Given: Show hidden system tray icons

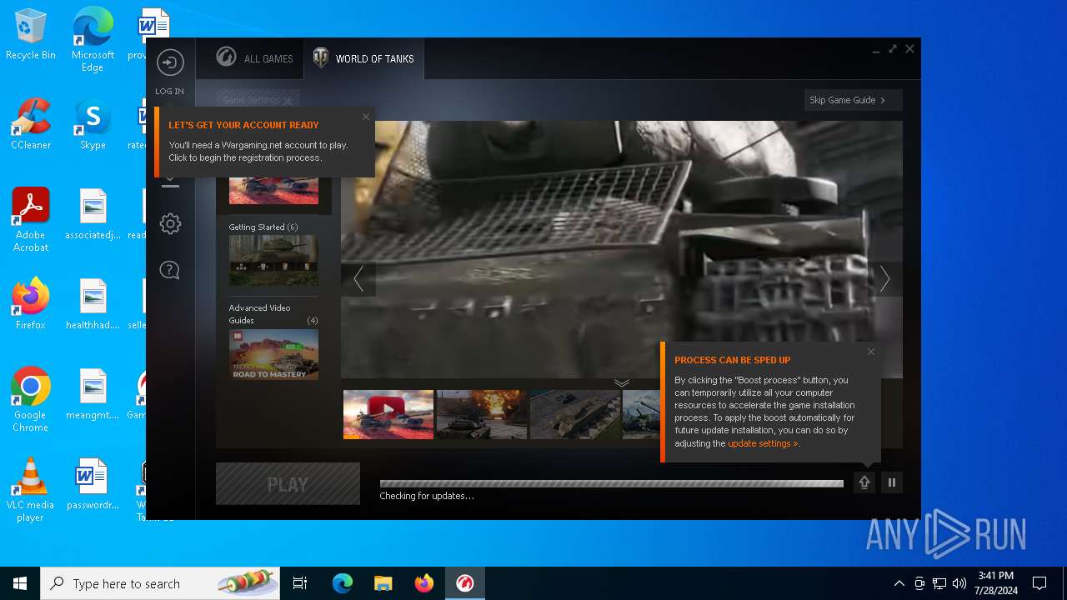Looking at the screenshot, I should coord(899,583).
